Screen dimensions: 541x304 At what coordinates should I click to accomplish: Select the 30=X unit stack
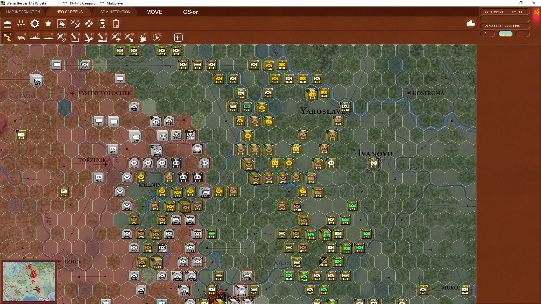coord(157,151)
